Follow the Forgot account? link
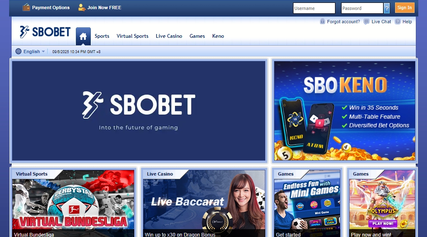Image resolution: width=427 pixels, height=237 pixels. (343, 22)
